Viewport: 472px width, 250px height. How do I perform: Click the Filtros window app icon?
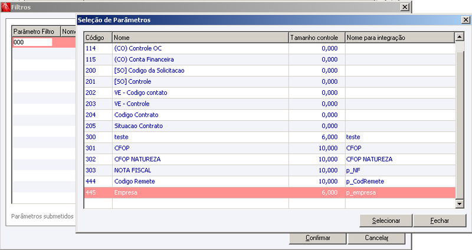[6, 7]
